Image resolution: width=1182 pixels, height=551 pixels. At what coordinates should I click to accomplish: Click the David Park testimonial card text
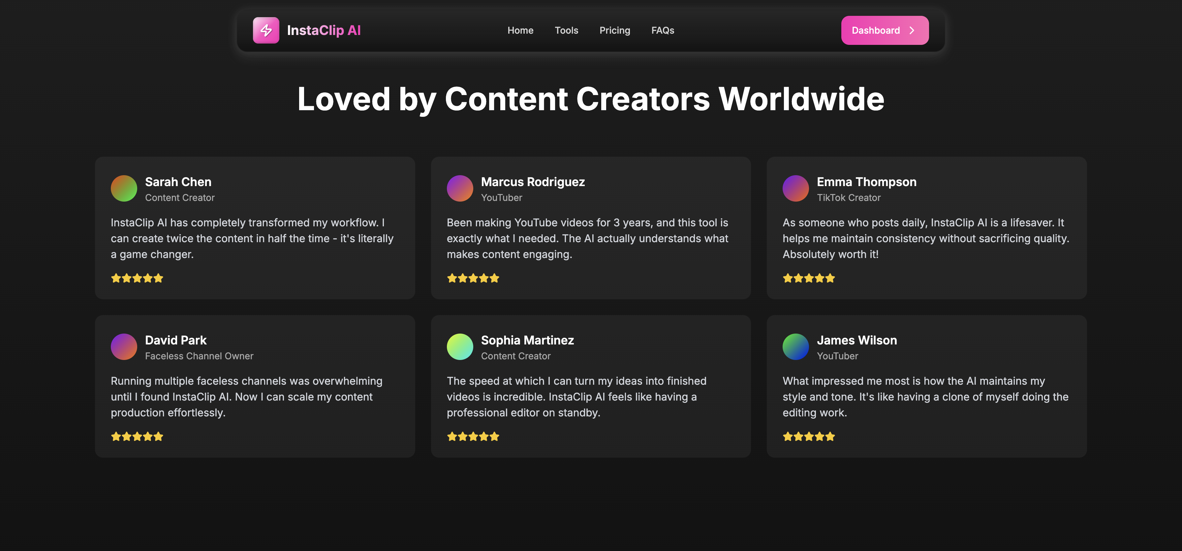246,397
